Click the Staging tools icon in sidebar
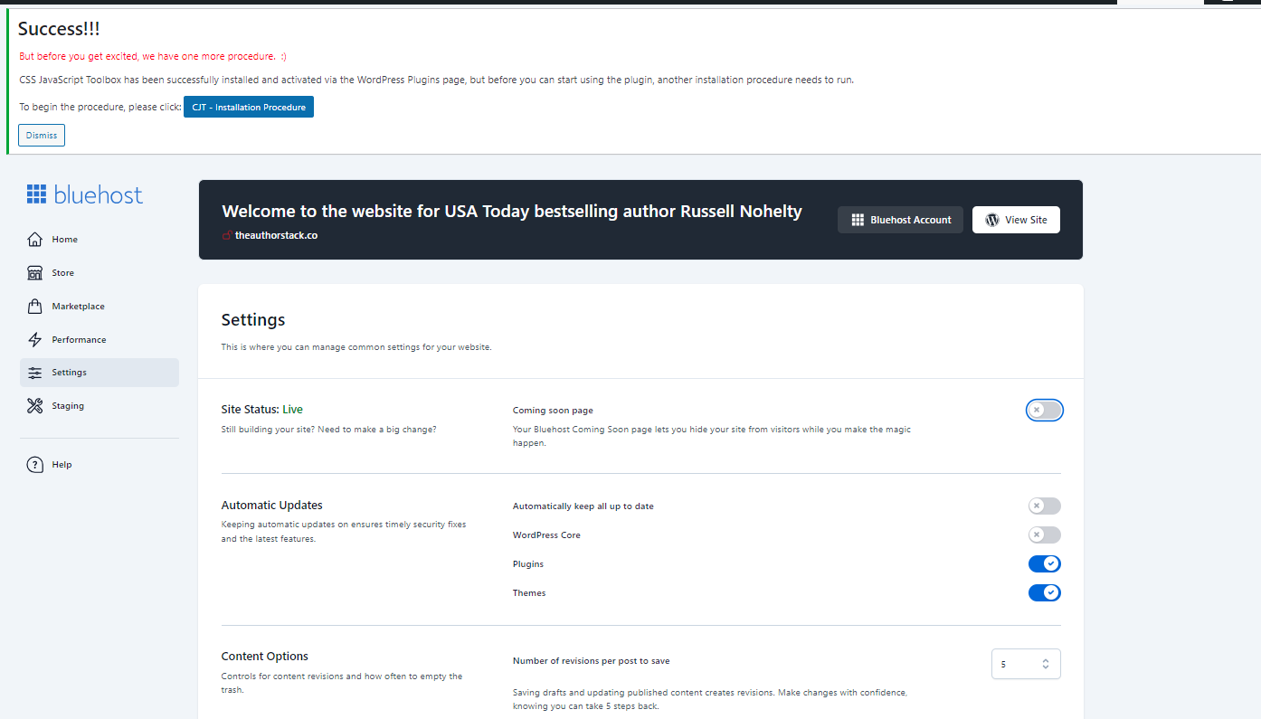The width and height of the screenshot is (1261, 719). (x=35, y=406)
